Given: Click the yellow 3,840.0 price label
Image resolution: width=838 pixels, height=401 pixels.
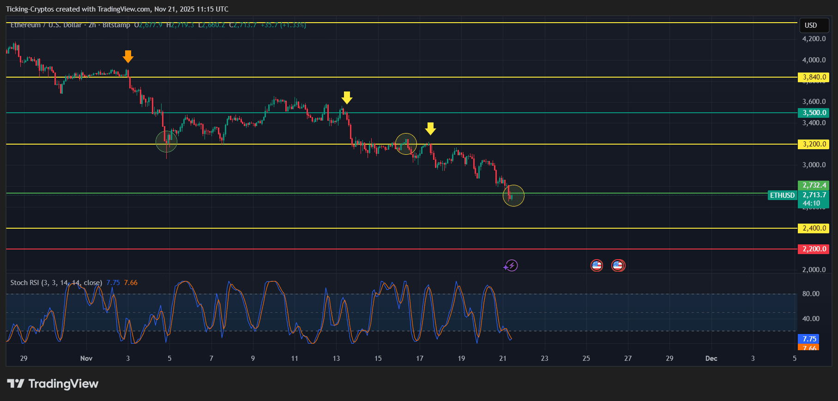Looking at the screenshot, I should click(814, 77).
